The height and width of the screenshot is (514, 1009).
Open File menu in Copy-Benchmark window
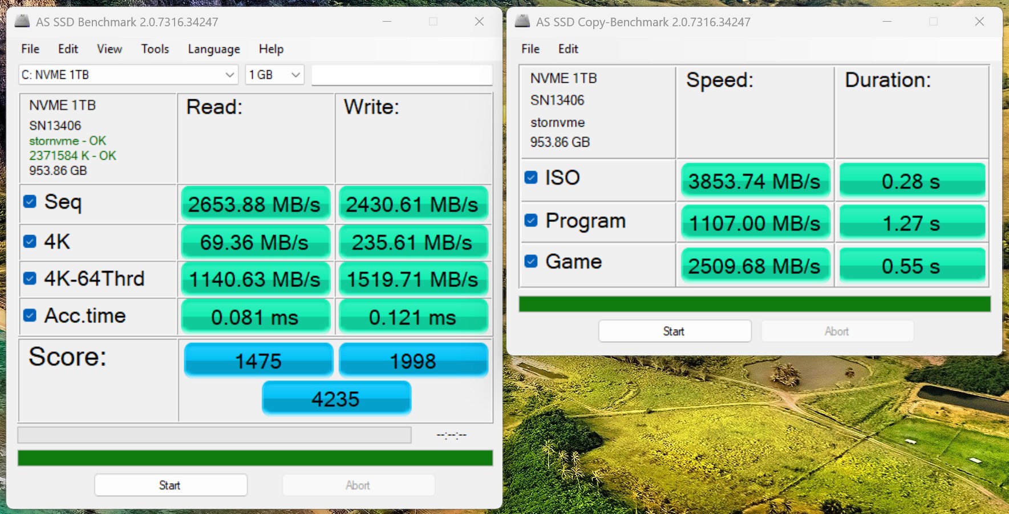tap(530, 49)
